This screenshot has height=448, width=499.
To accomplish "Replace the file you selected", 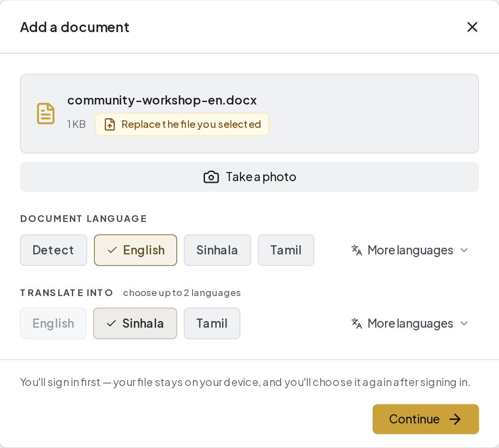I will coord(182,124).
